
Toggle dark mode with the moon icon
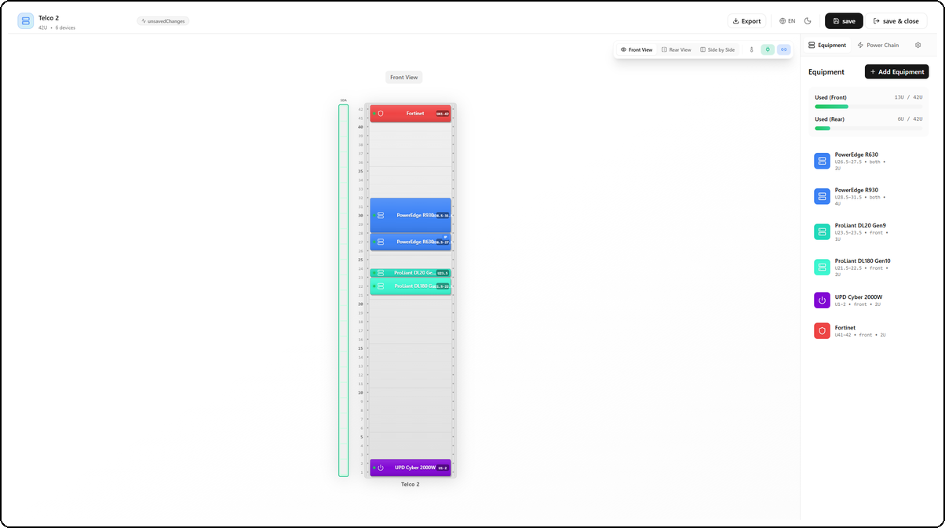pyautogui.click(x=808, y=20)
